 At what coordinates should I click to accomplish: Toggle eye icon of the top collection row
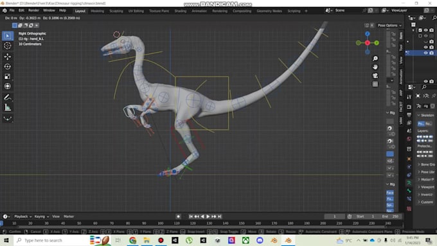[425, 30]
